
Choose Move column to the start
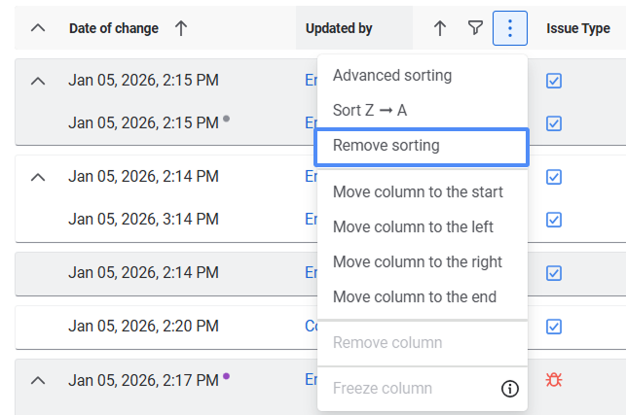(x=418, y=191)
